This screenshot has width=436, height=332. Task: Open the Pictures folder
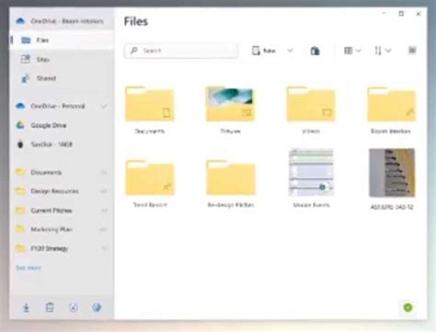tap(230, 110)
